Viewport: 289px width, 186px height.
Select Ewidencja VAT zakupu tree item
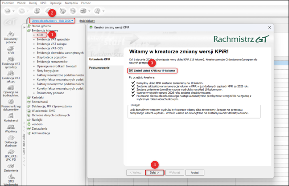52,44
